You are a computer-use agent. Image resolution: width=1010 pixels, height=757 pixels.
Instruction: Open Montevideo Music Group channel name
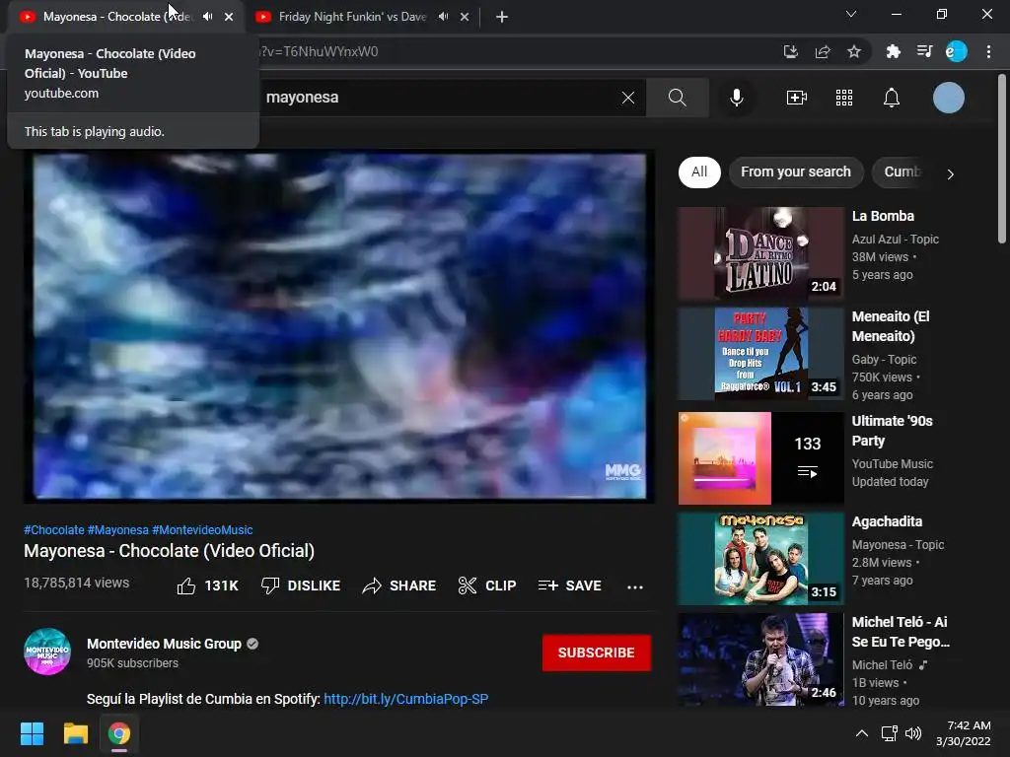tap(165, 644)
